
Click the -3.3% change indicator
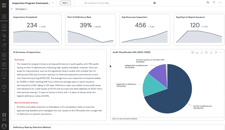[x=42, y=27]
